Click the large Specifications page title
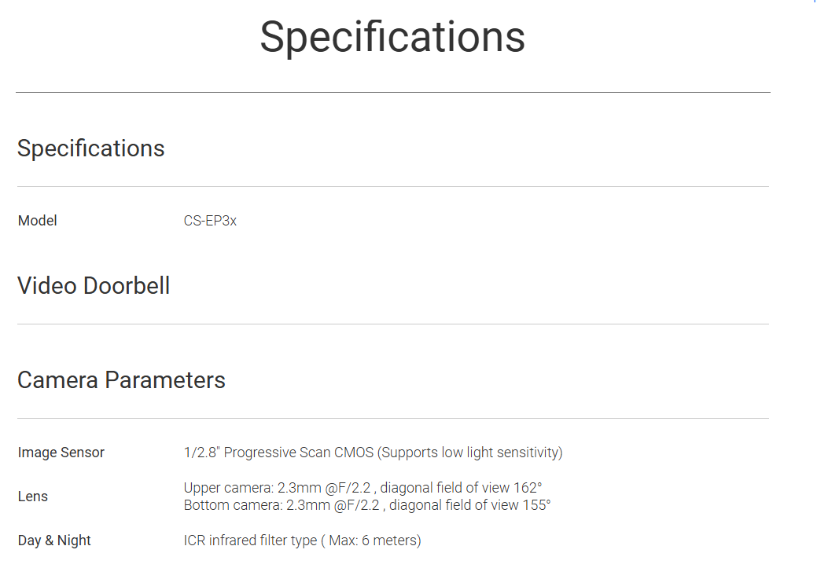This screenshot has height=579, width=817. click(x=392, y=37)
